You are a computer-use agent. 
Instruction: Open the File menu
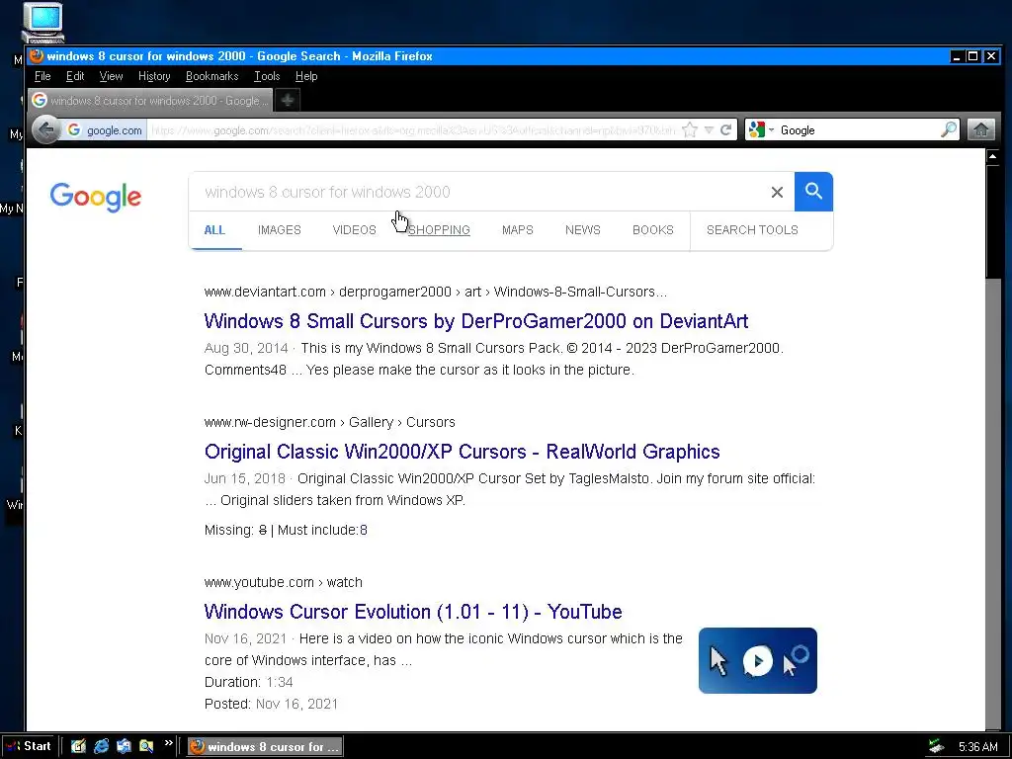click(42, 76)
